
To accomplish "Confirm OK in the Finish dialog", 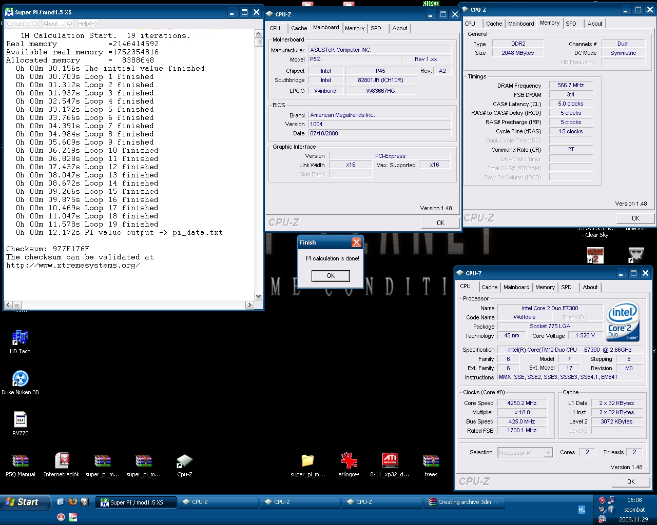I will point(331,276).
